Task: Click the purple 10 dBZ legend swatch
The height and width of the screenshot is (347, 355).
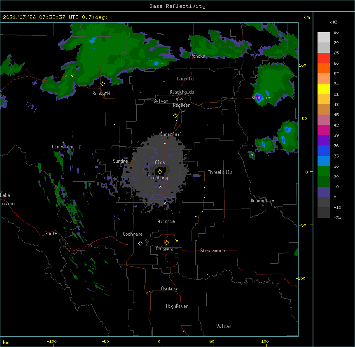Action: (324, 192)
